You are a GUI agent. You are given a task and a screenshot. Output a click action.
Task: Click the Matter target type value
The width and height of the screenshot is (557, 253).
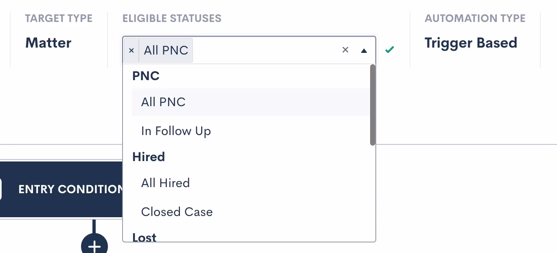point(48,43)
